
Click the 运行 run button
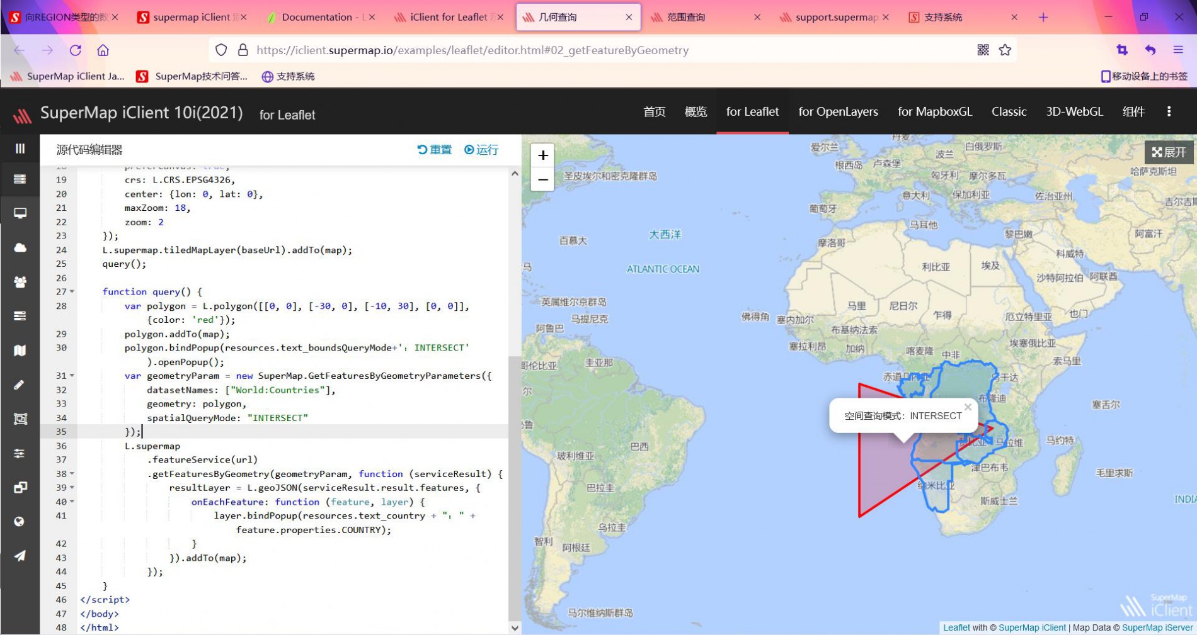tap(481, 150)
